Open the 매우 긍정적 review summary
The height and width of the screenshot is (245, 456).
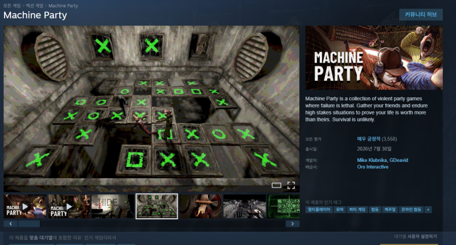(368, 139)
